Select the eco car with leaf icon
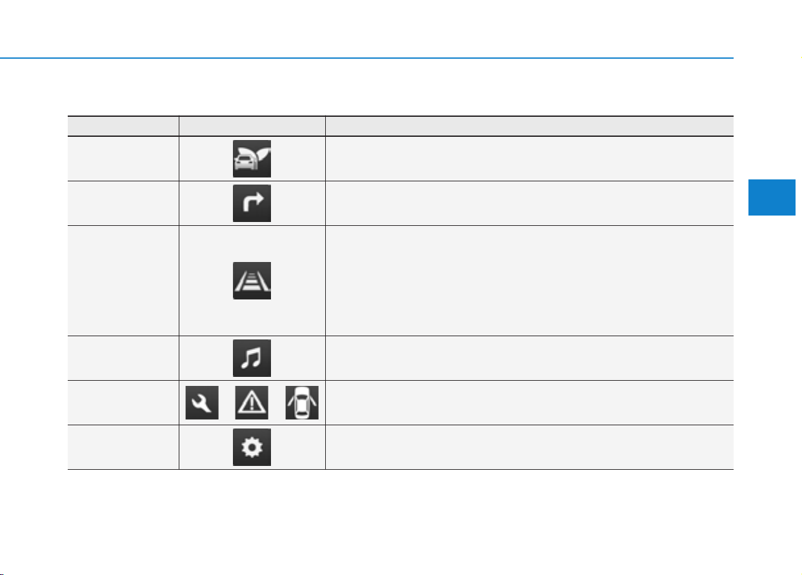Screen dimensions: 802x575 tap(252, 158)
